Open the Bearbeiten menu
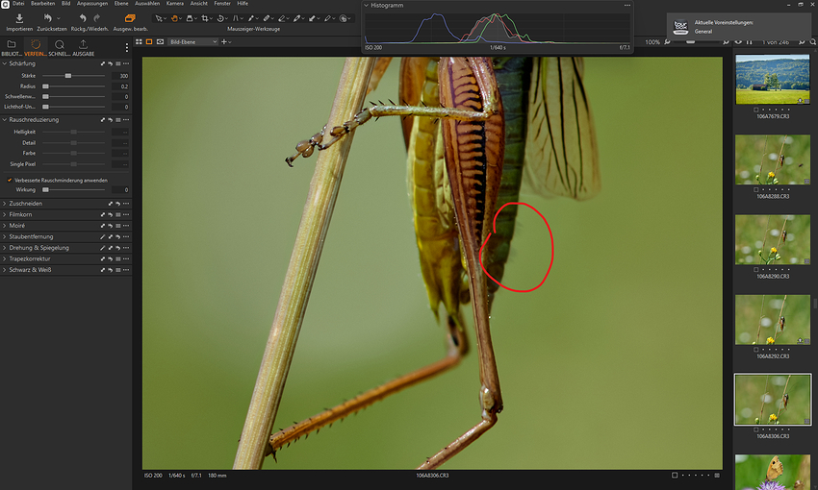 point(42,3)
